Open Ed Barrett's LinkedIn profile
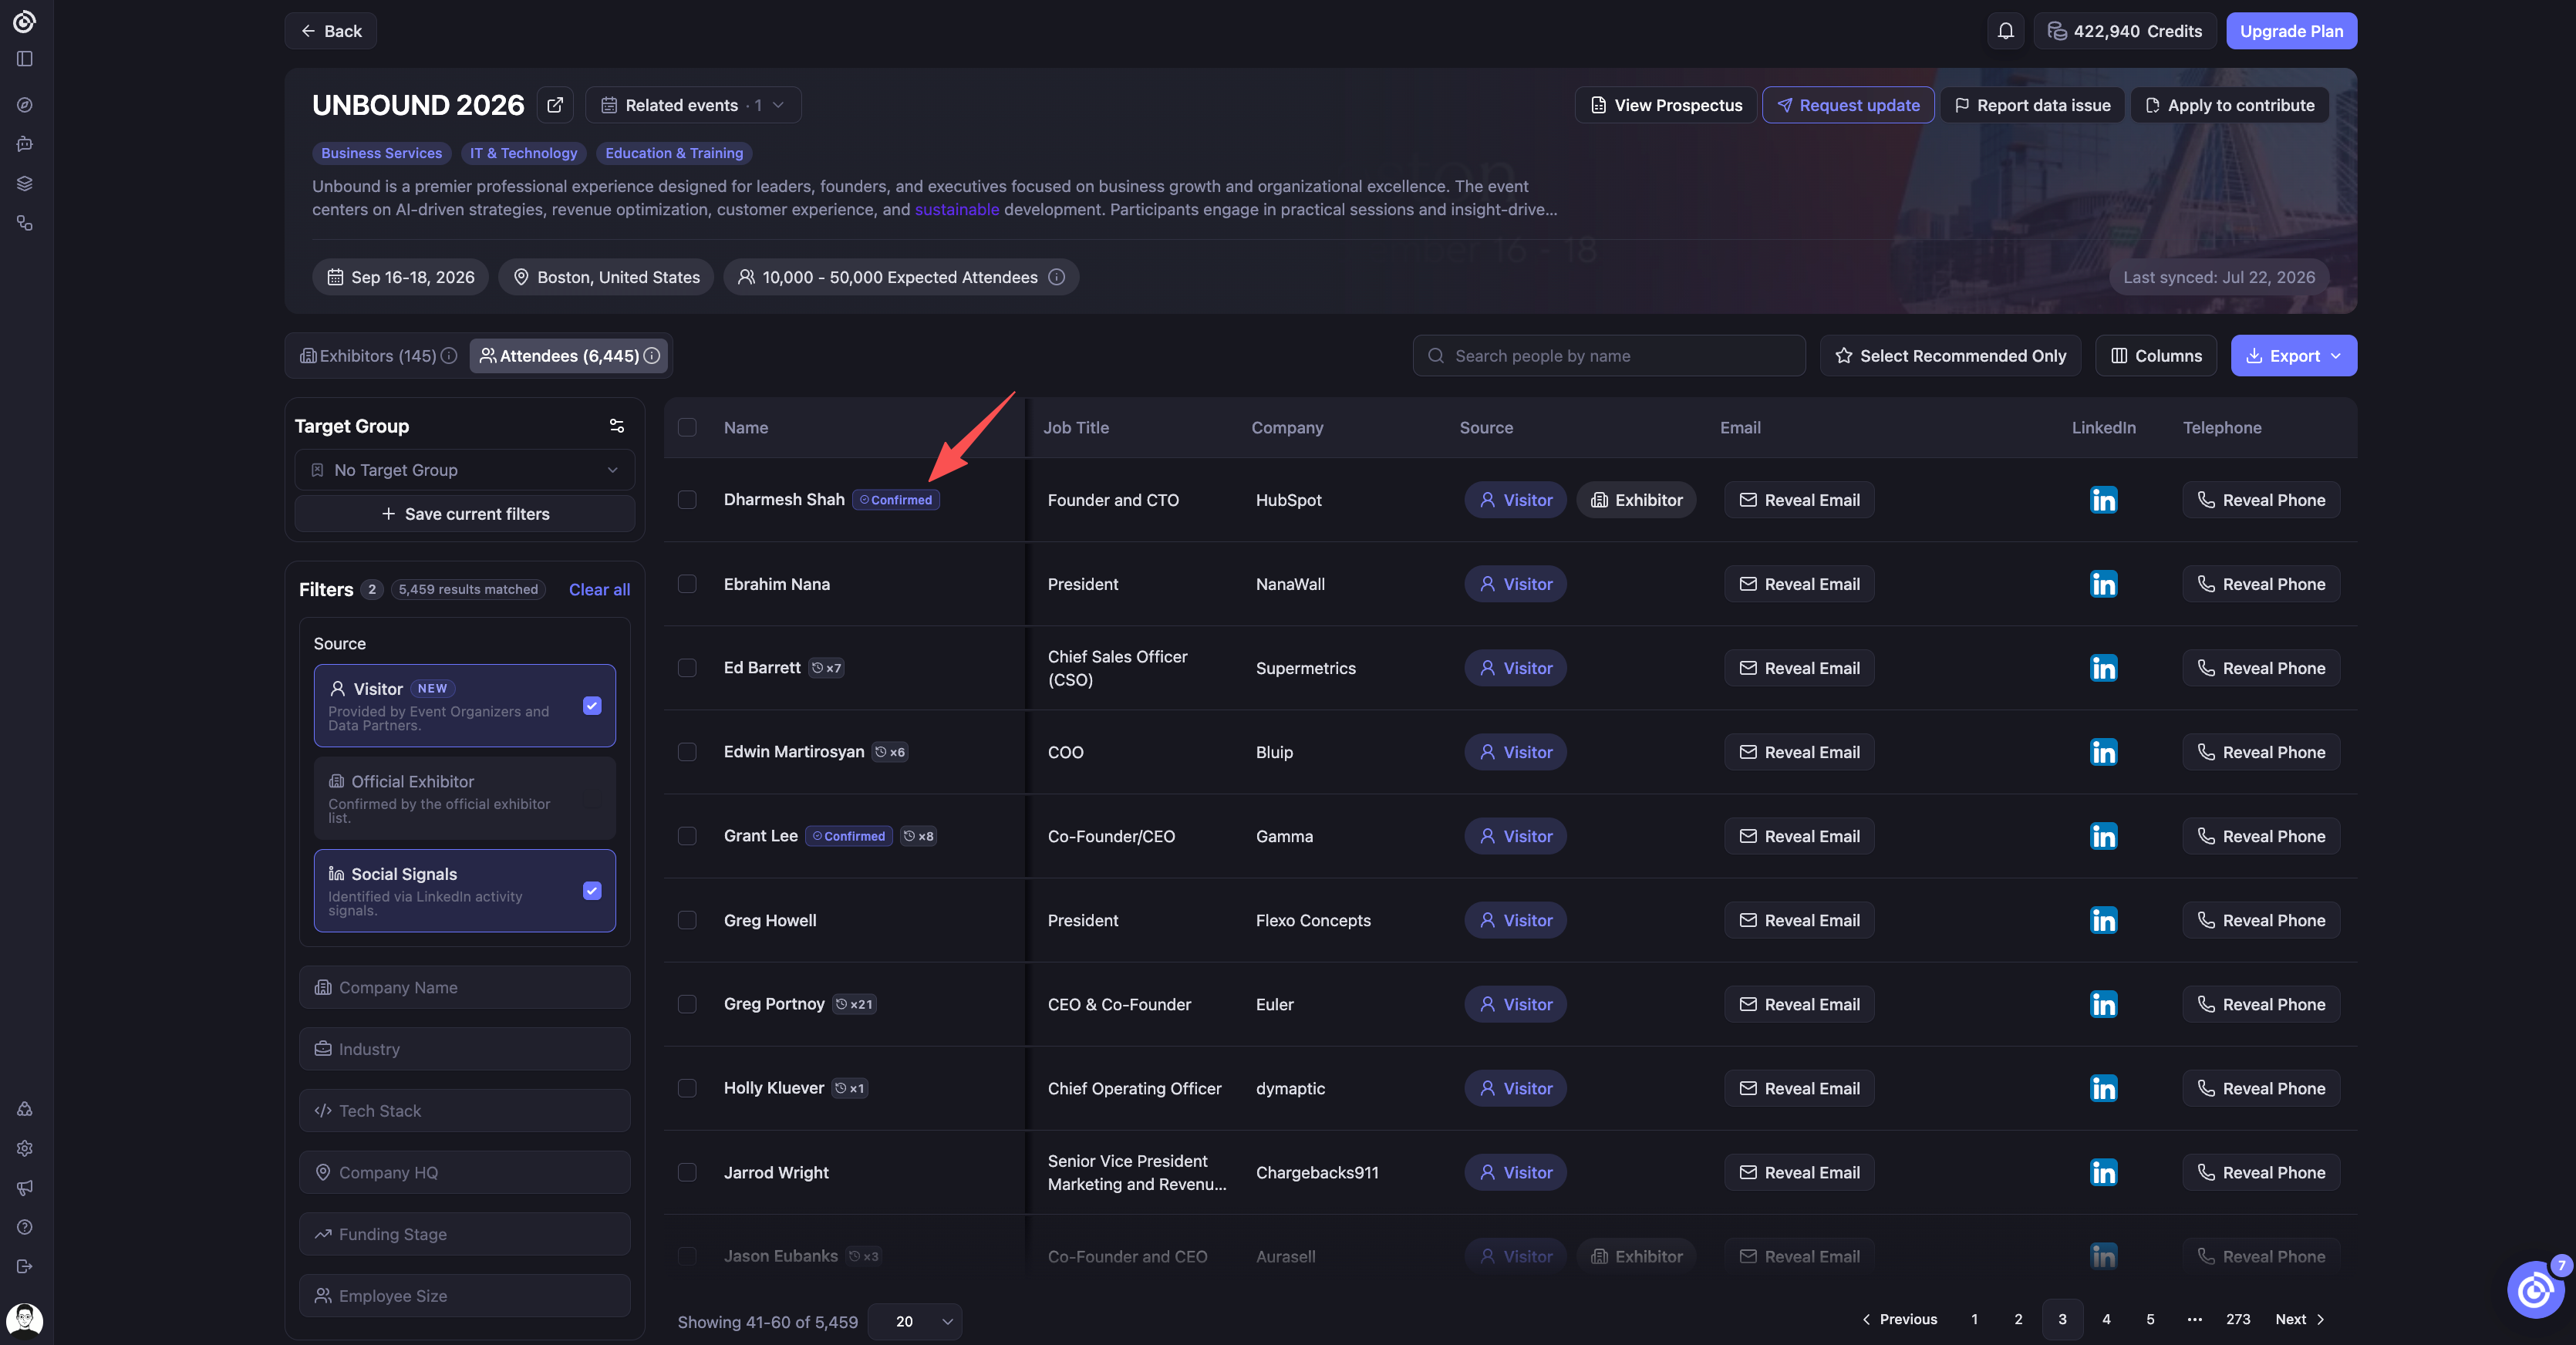This screenshot has width=2576, height=1345. tap(2103, 668)
